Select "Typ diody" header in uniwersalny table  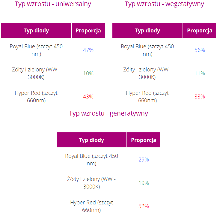[x=36, y=30]
